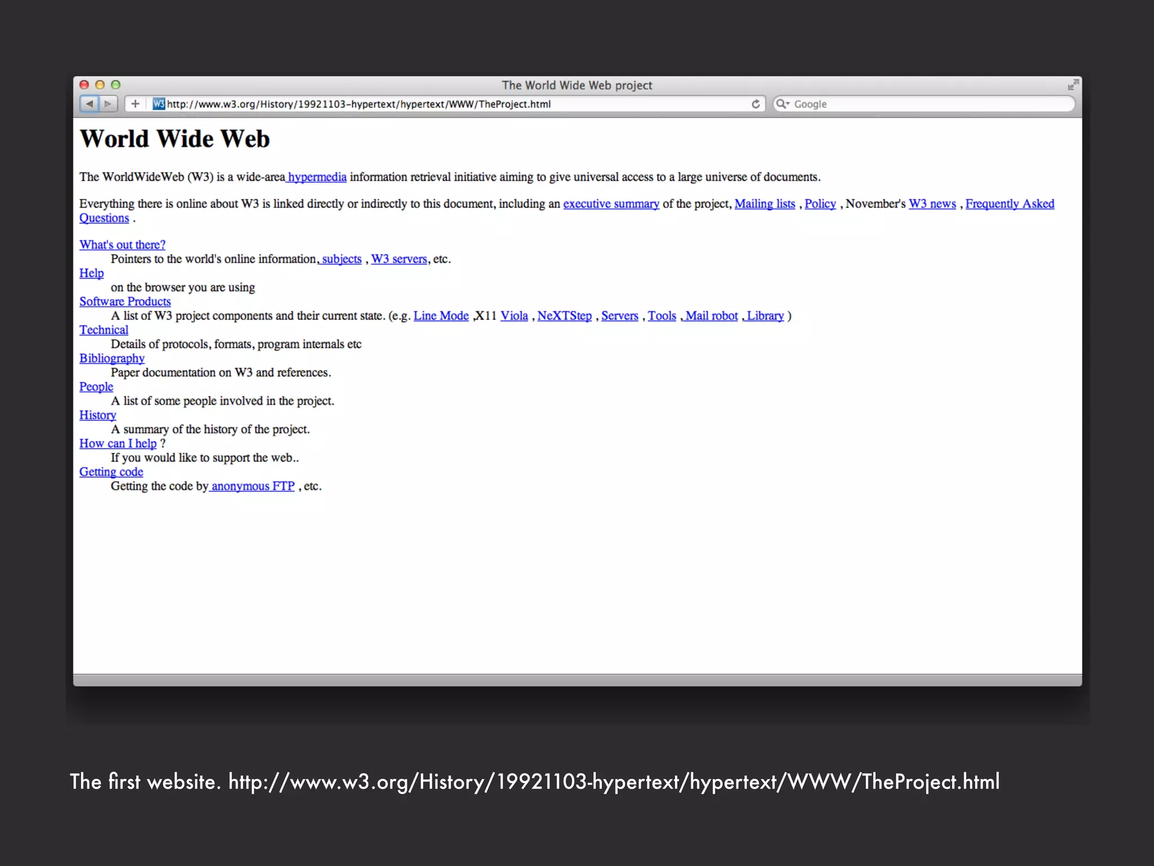
Task: Follow the executive summary link
Action: tap(611, 204)
